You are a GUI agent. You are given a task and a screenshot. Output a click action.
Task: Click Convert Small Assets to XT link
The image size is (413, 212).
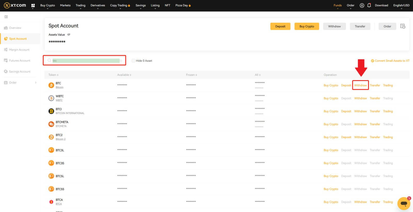392,61
